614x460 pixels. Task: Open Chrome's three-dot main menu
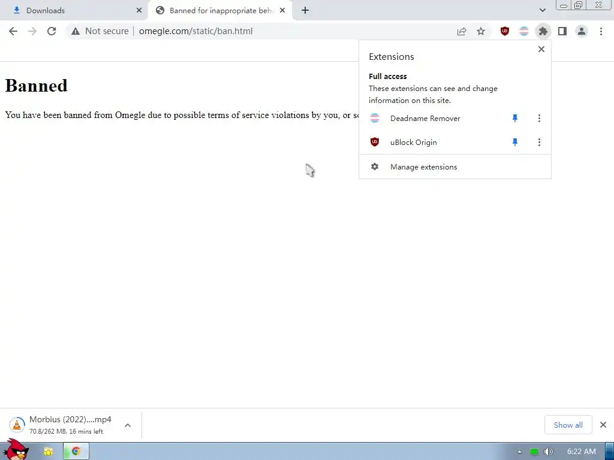601,31
